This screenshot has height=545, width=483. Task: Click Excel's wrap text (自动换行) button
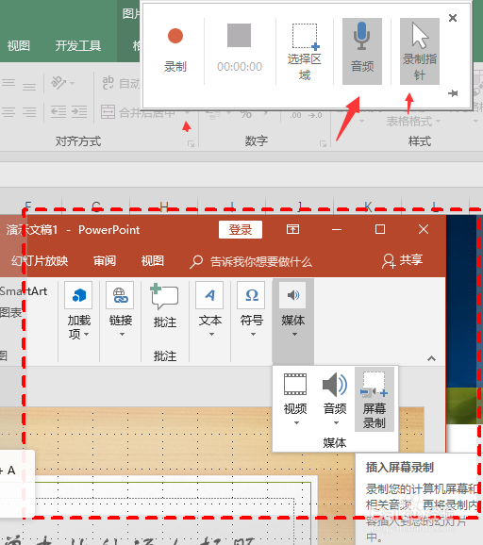pyautogui.click(x=121, y=83)
